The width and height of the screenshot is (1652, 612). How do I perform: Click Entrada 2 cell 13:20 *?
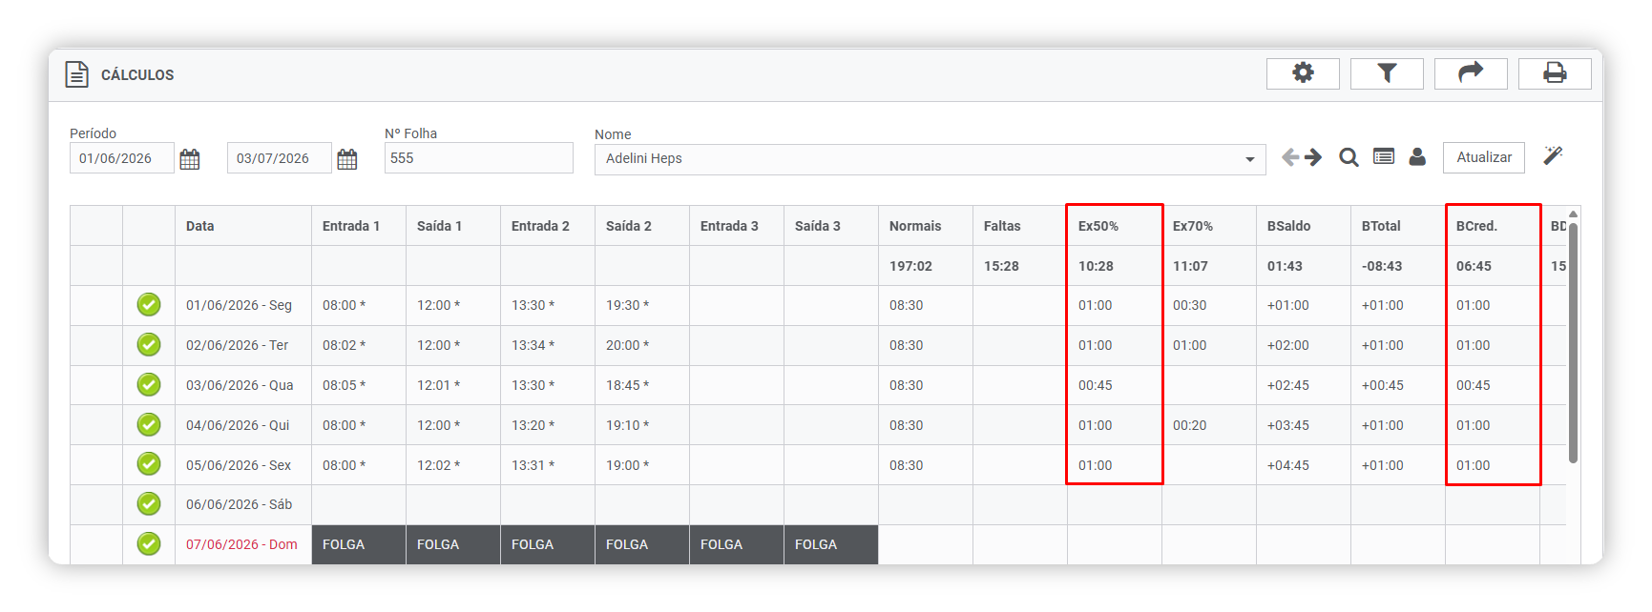548,425
